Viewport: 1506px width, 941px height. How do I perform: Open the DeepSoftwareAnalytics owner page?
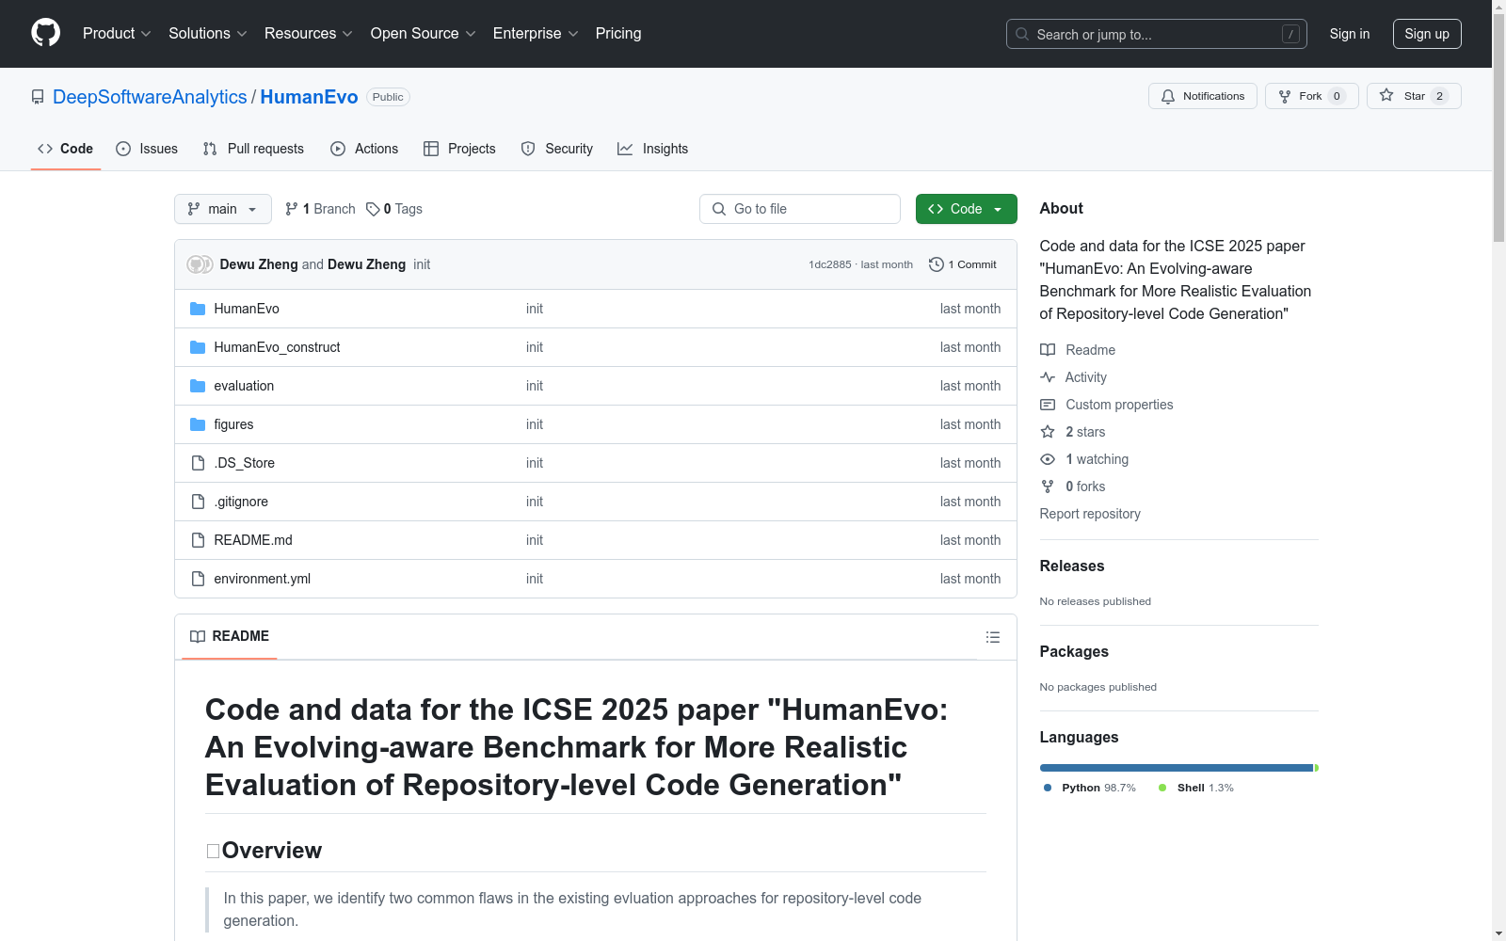tap(150, 97)
